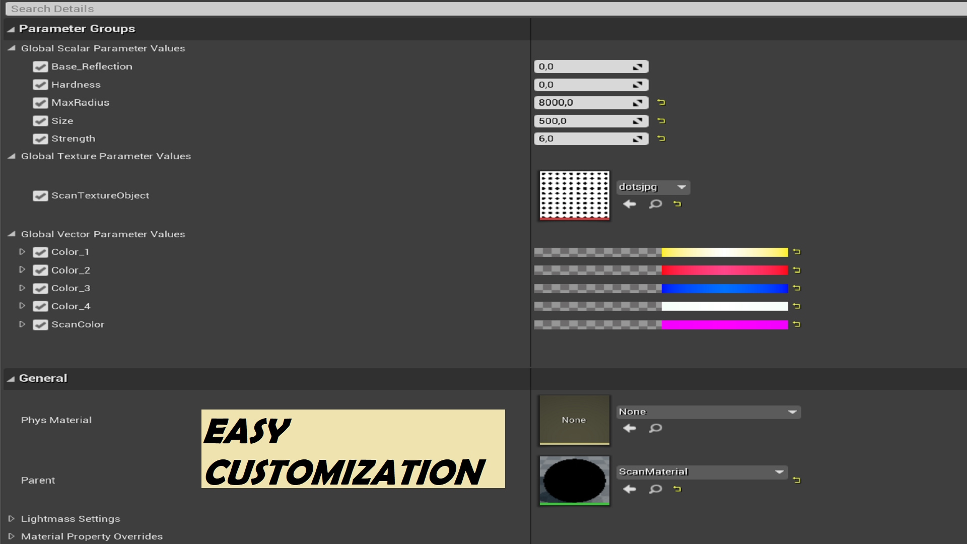
Task: Disable the checkbox for ScanColor
Action: (x=40, y=323)
